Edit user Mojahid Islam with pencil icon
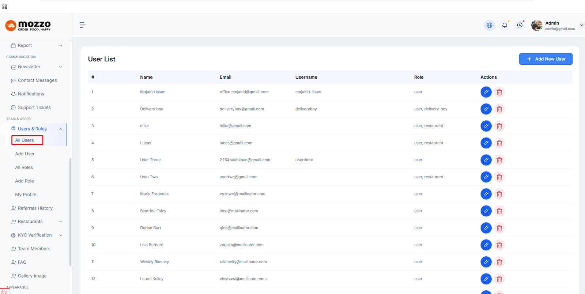 coord(486,92)
